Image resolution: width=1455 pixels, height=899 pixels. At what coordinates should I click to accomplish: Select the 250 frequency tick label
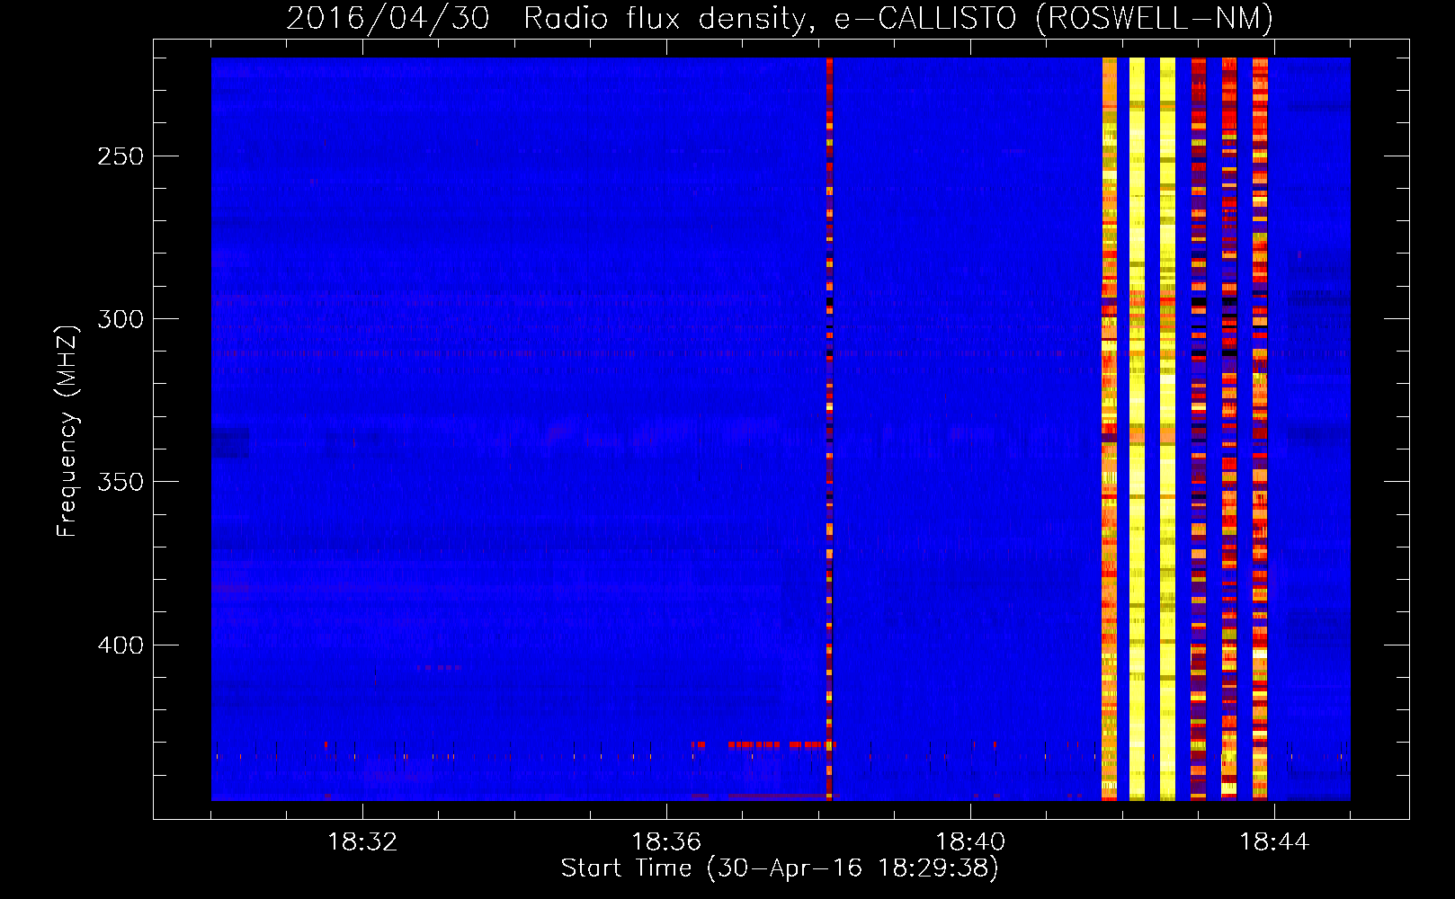121,156
